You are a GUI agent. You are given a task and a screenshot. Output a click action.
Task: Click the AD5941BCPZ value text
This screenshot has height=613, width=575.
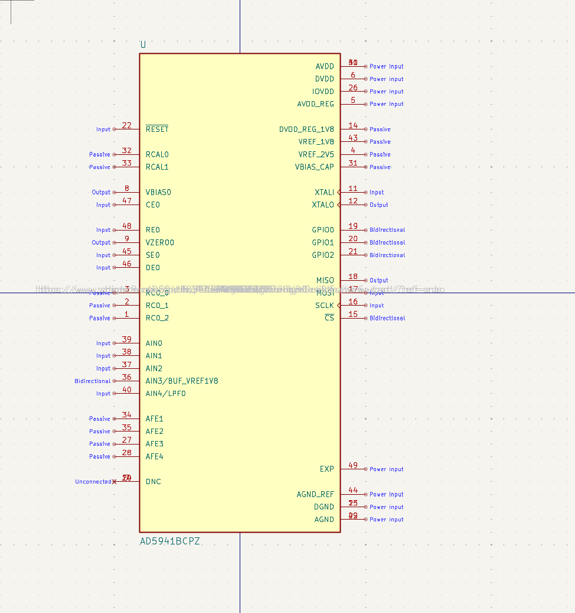point(170,541)
